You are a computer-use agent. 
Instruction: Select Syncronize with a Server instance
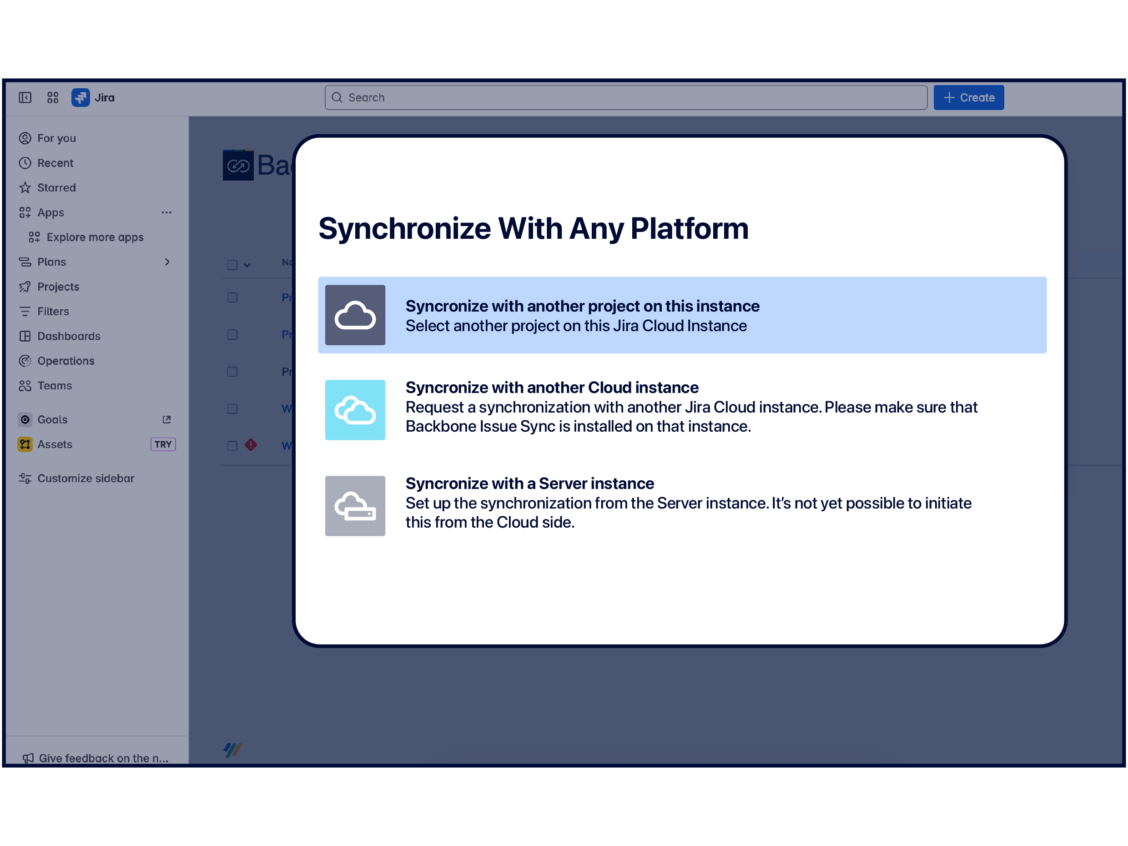[682, 506]
